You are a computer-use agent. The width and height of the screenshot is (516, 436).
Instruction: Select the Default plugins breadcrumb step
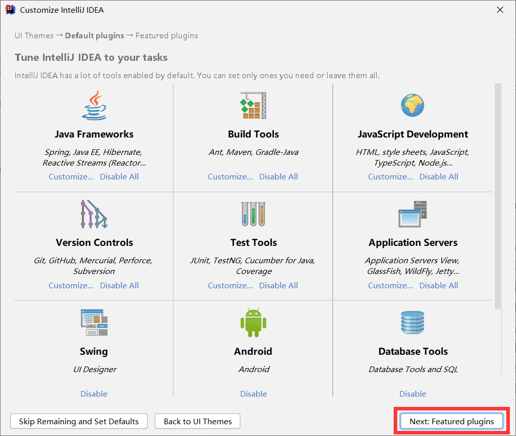coord(94,35)
